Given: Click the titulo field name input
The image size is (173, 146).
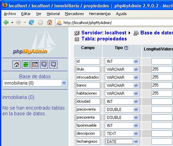Looking at the screenshot, I should (x=88, y=69).
